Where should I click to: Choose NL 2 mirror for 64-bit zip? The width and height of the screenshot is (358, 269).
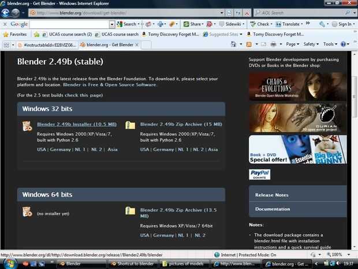point(200,235)
